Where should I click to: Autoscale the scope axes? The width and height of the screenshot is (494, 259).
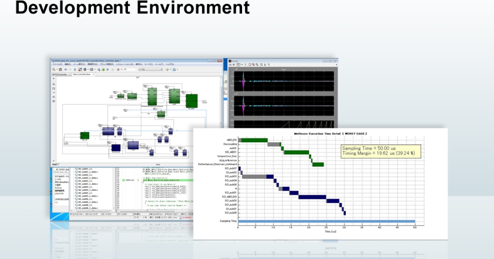coord(250,65)
